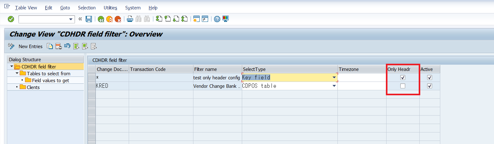The image size is (494, 144).
Task: Toggle Active checkbox for KRED row
Action: point(430,86)
